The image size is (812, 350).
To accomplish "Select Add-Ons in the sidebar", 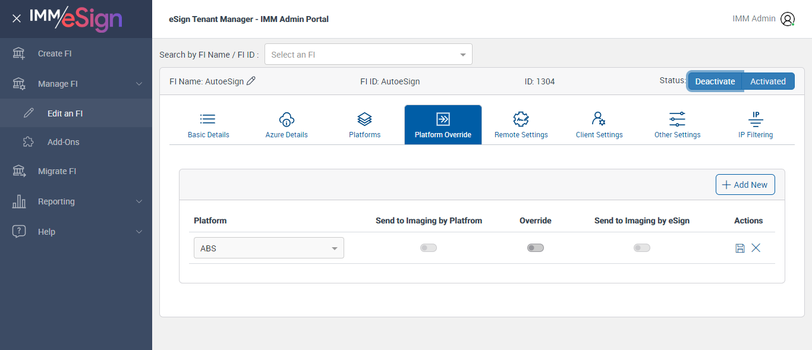I will pos(63,142).
